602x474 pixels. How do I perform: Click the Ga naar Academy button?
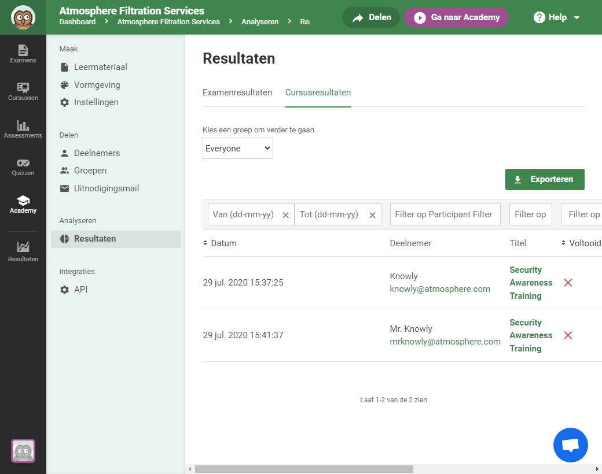pos(456,17)
